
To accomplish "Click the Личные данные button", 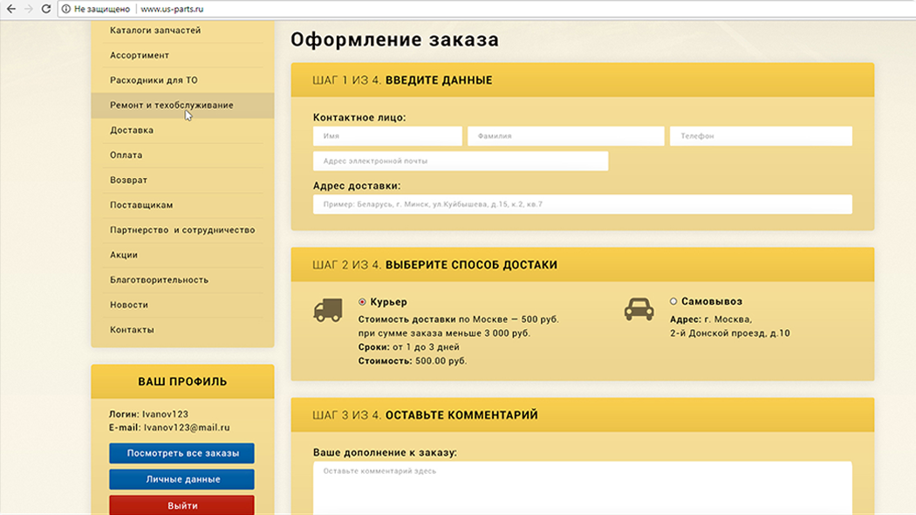I will (181, 479).
